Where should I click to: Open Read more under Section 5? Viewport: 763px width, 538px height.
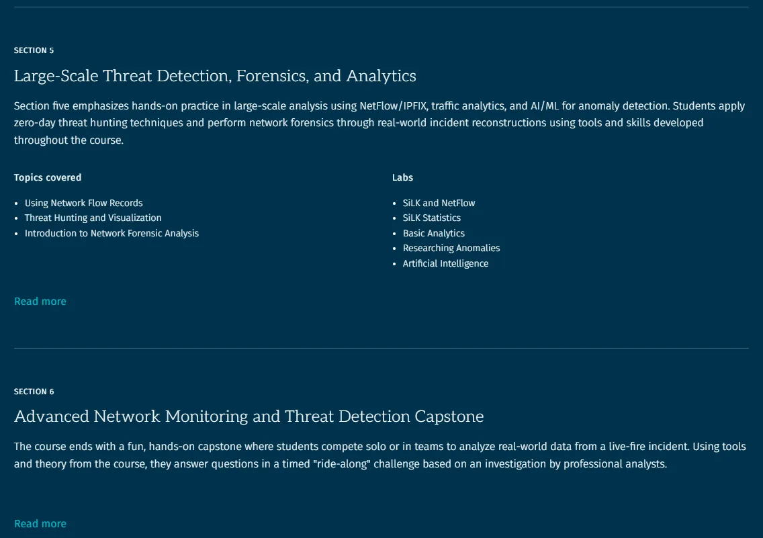click(40, 302)
